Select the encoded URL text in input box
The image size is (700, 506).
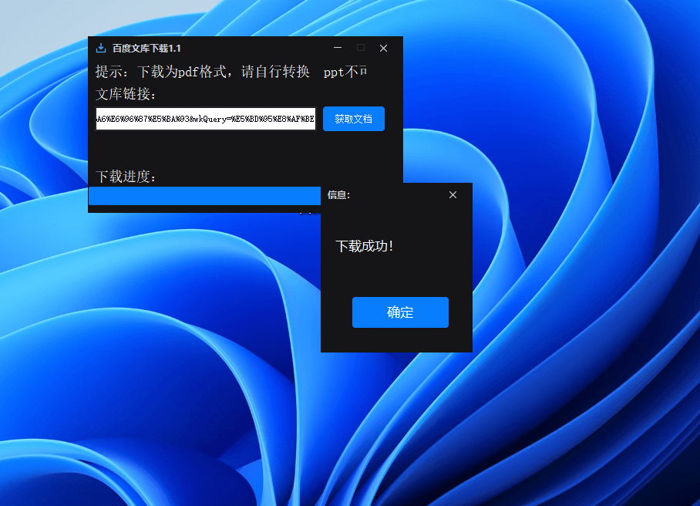pos(204,119)
